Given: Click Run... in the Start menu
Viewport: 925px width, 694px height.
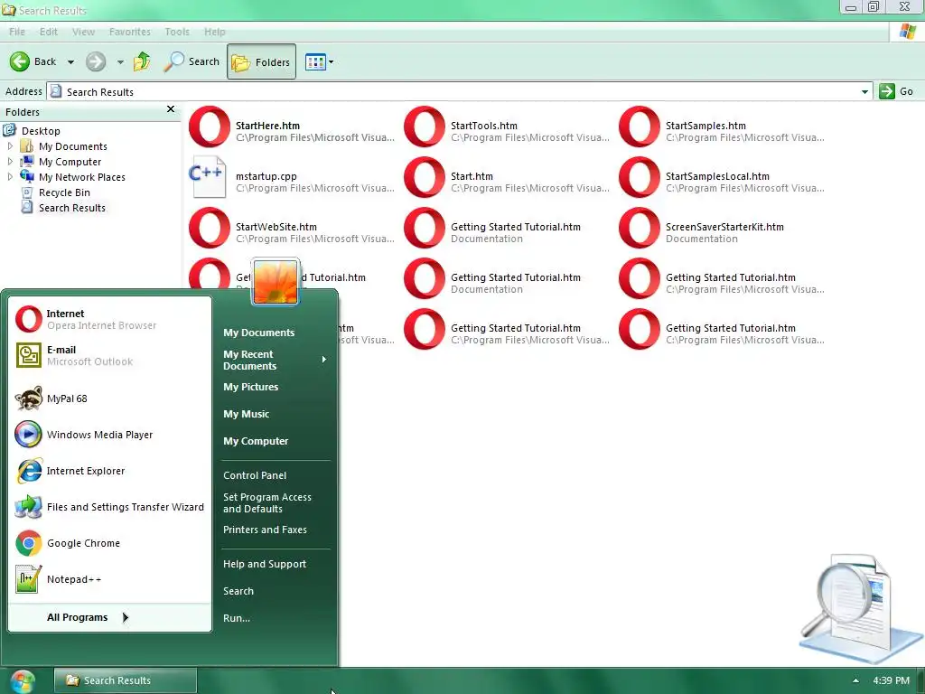Looking at the screenshot, I should [x=237, y=618].
